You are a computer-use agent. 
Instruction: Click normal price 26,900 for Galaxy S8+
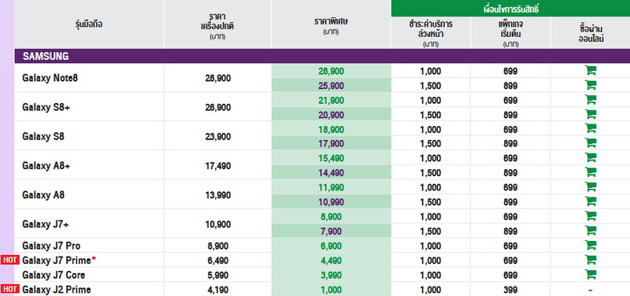pos(218,108)
